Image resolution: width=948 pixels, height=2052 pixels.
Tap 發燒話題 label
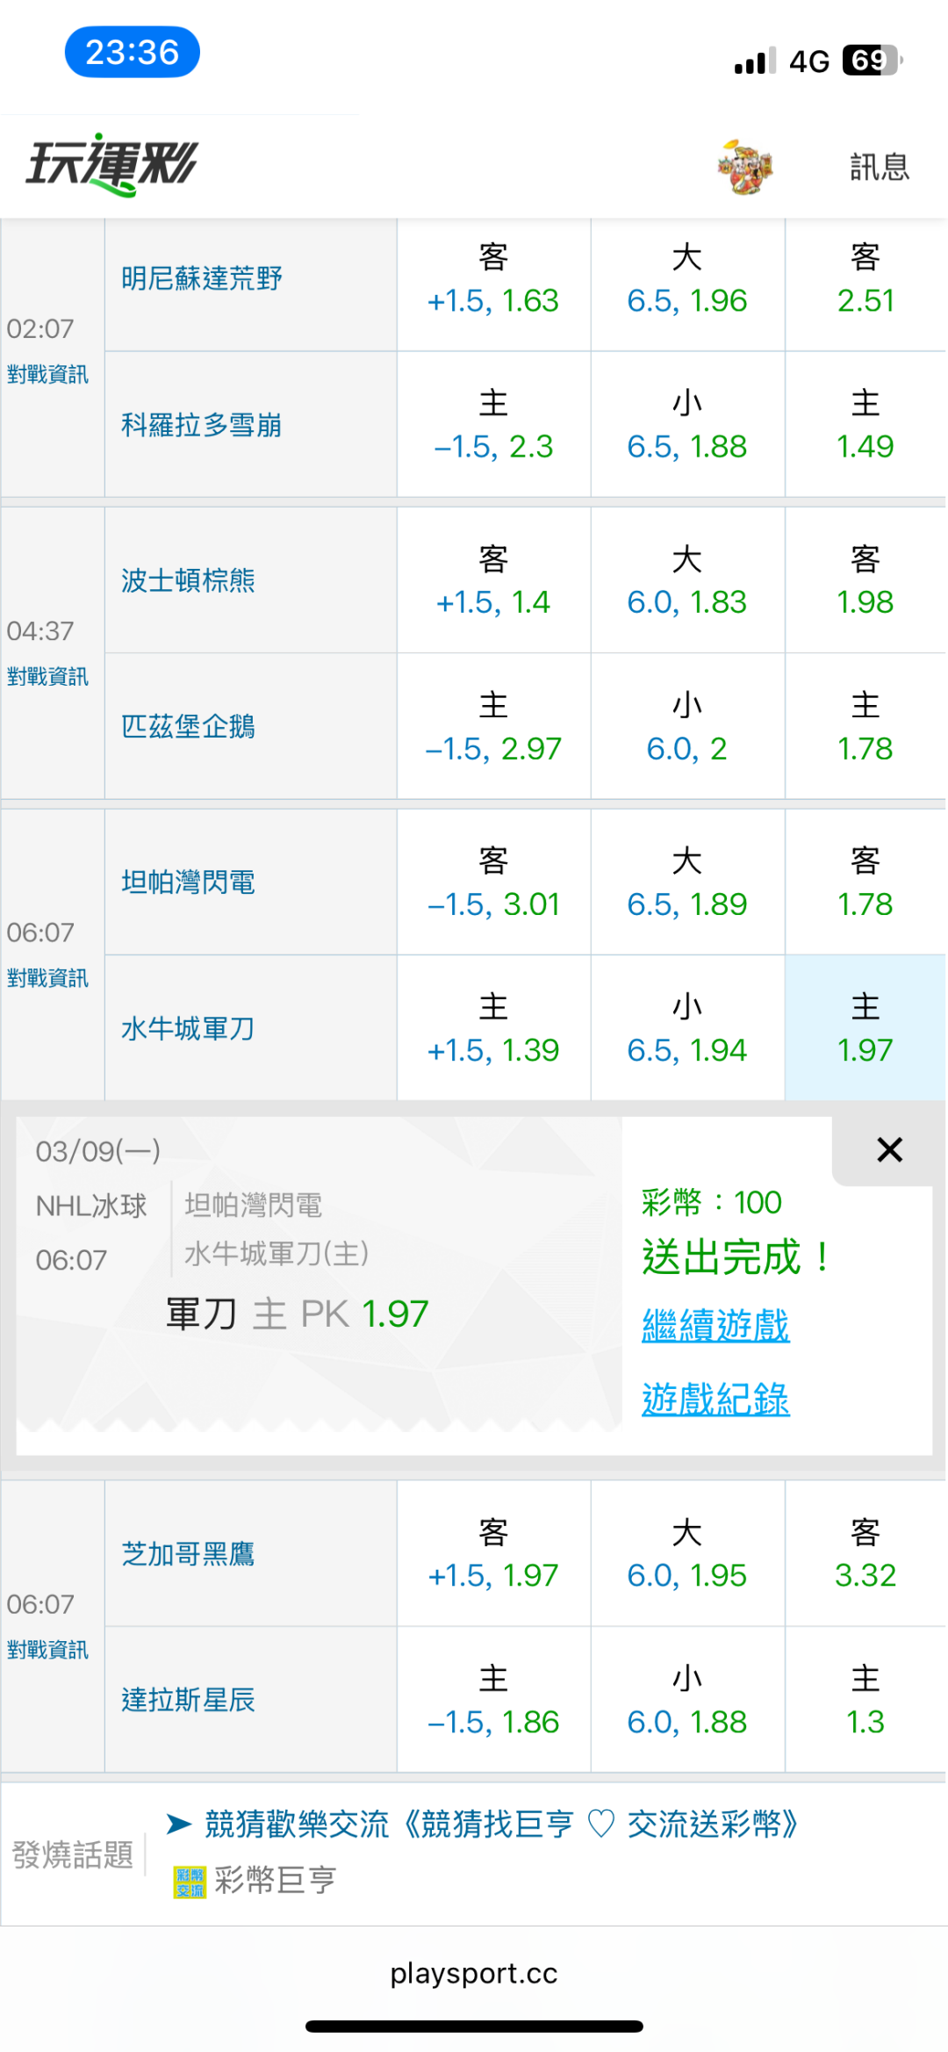[73, 1854]
